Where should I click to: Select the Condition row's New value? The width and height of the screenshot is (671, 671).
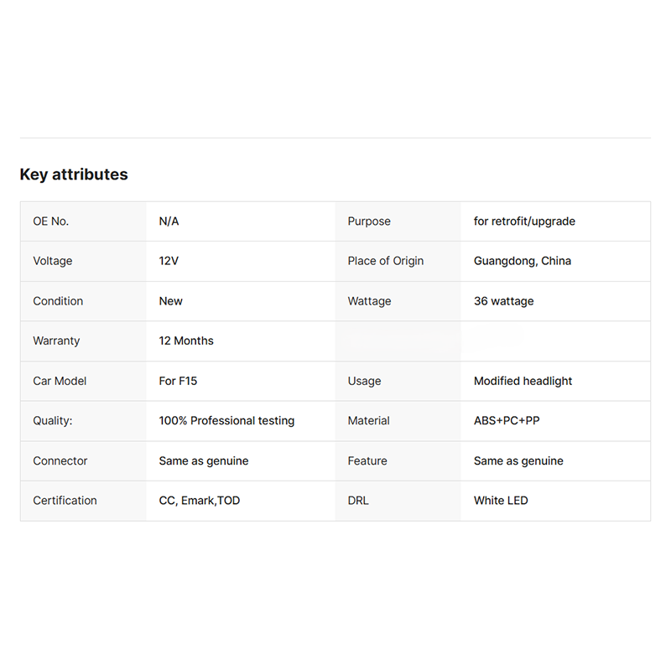[171, 301]
